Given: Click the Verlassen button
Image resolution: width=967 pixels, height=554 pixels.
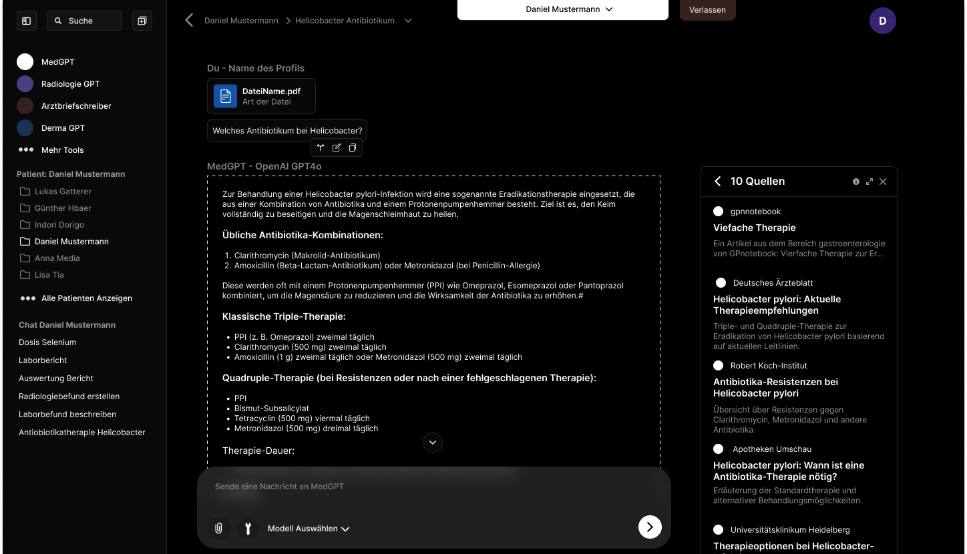Looking at the screenshot, I should (707, 10).
